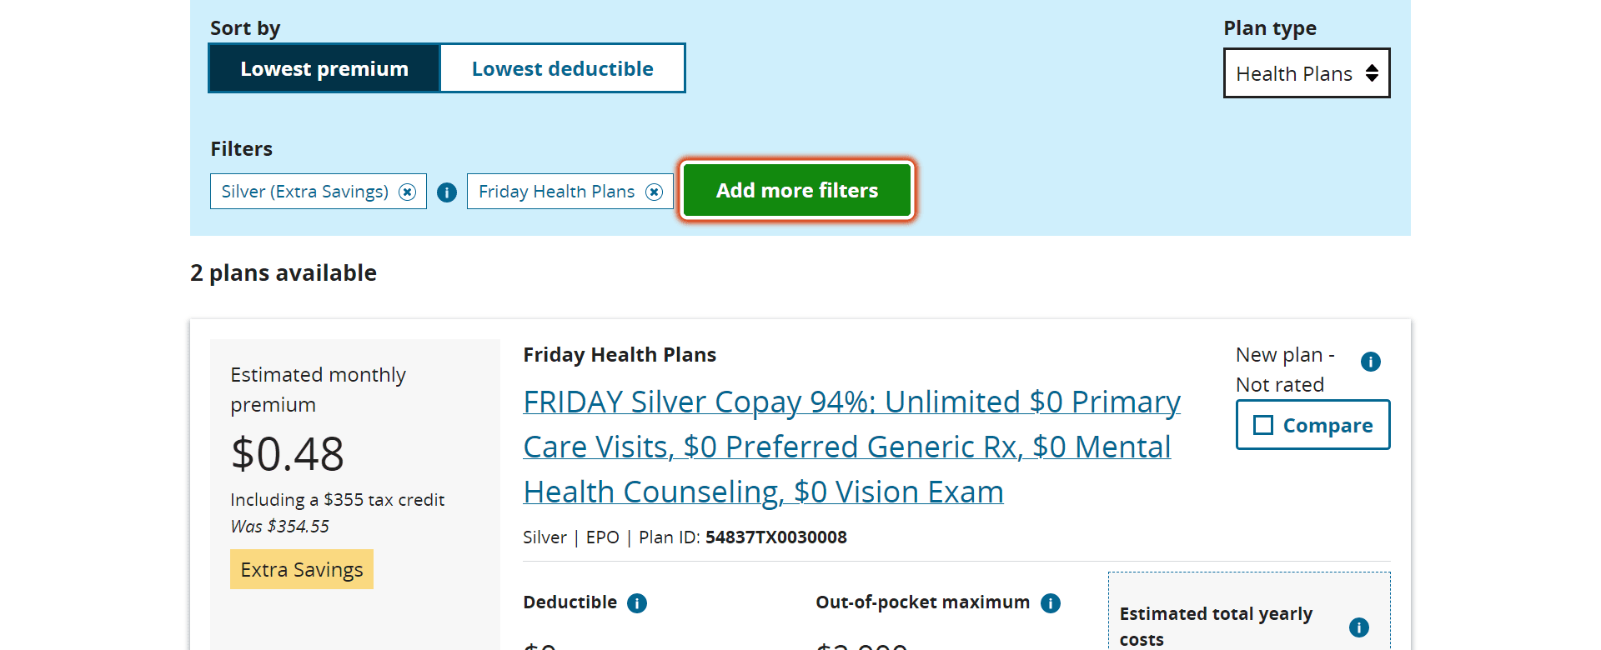Viewport: 1601px width, 650px height.
Task: Open the Plan type dropdown
Action: pyautogui.click(x=1307, y=73)
